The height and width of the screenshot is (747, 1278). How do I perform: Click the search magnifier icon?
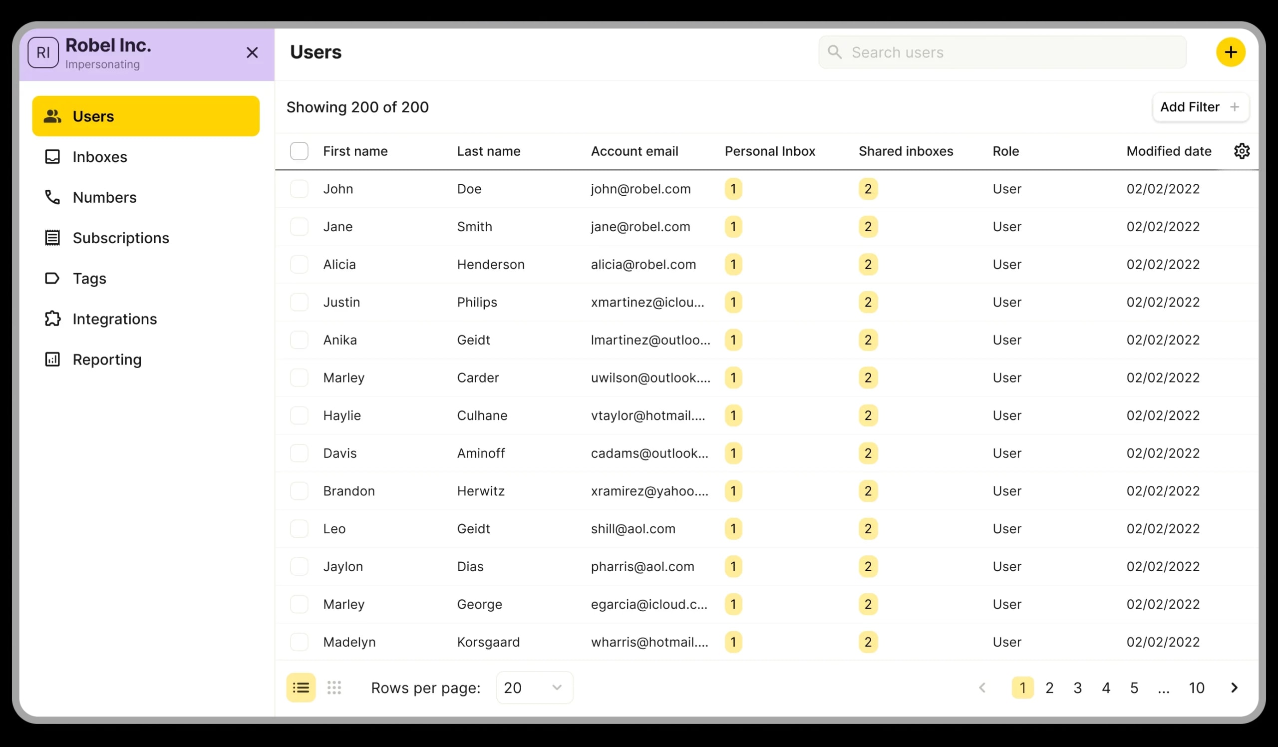point(835,52)
